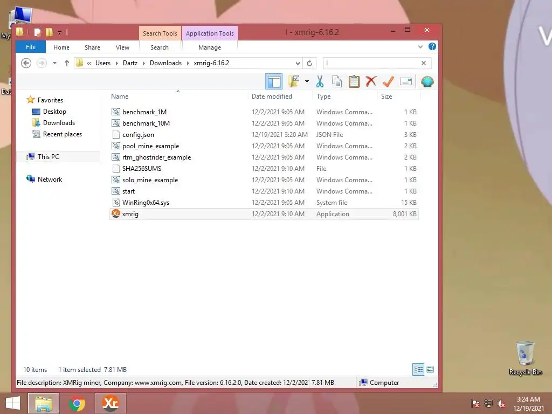Click the clipboard Paste icon
The height and width of the screenshot is (414, 552).
(x=354, y=81)
